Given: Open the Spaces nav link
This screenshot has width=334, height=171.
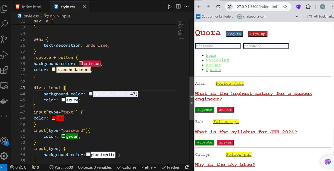Looking at the screenshot, I should pos(213,70).
